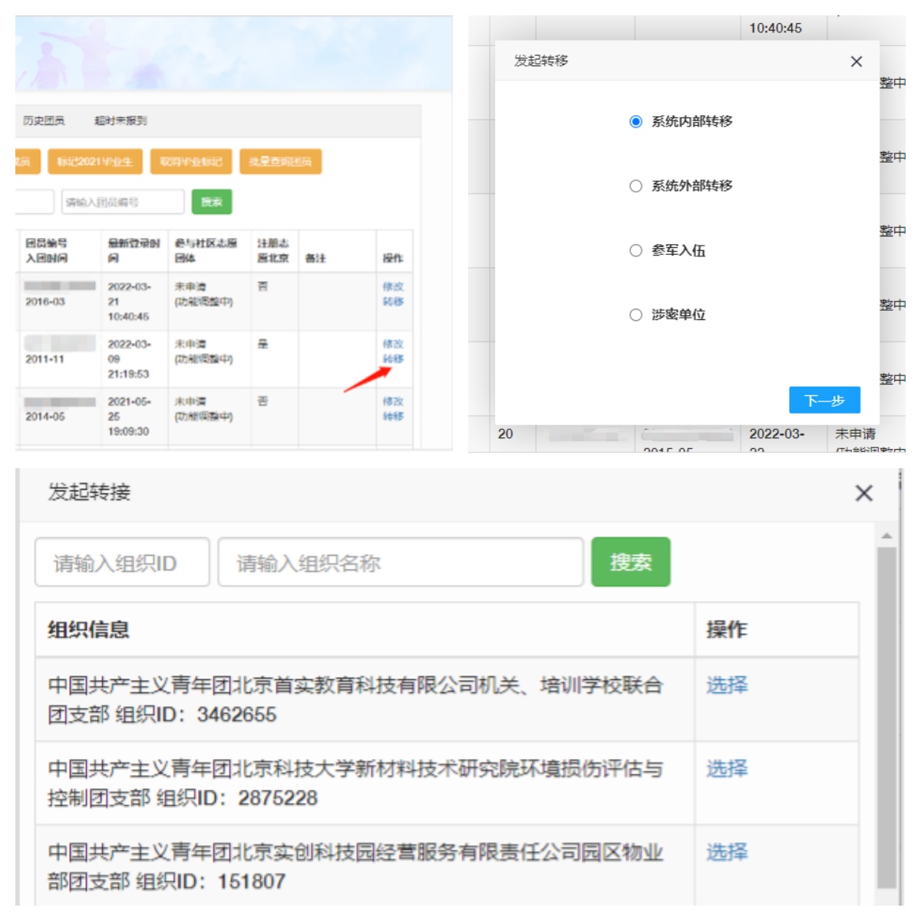This screenshot has height=921, width=921.
Task: Click the 操作 column header in member table
Action: tap(393, 258)
